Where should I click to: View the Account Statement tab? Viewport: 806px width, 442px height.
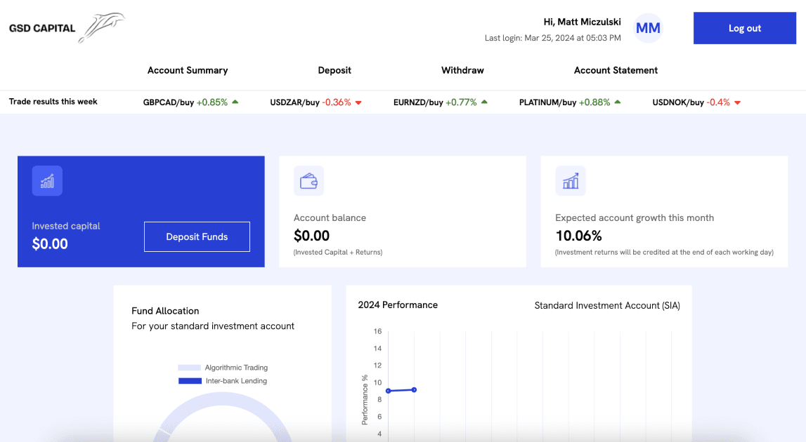(x=616, y=70)
